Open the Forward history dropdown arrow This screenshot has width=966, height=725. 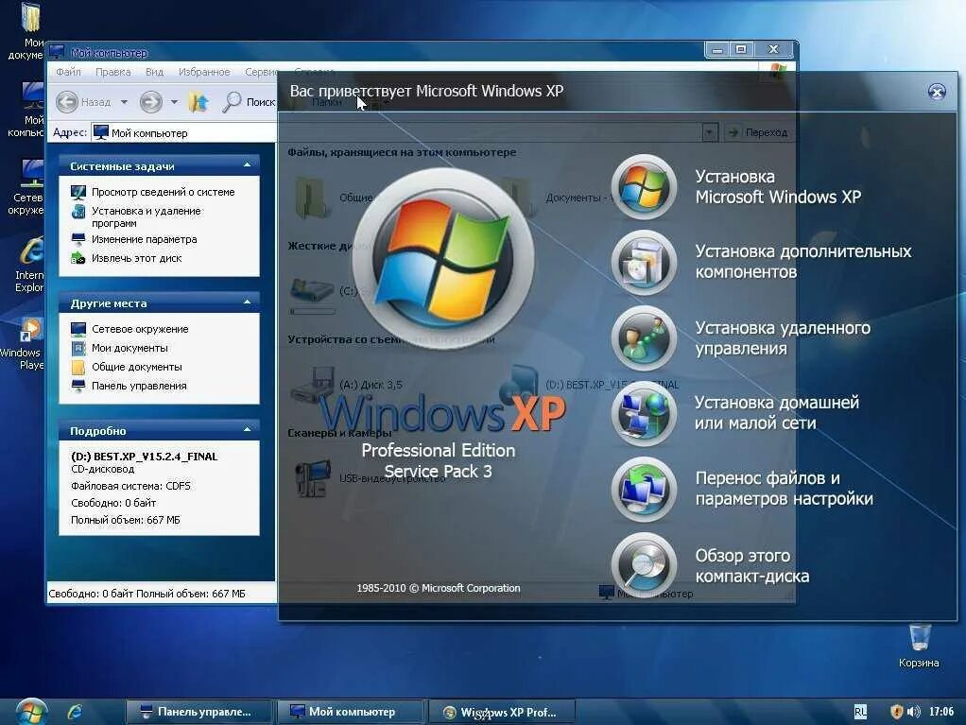tap(174, 102)
